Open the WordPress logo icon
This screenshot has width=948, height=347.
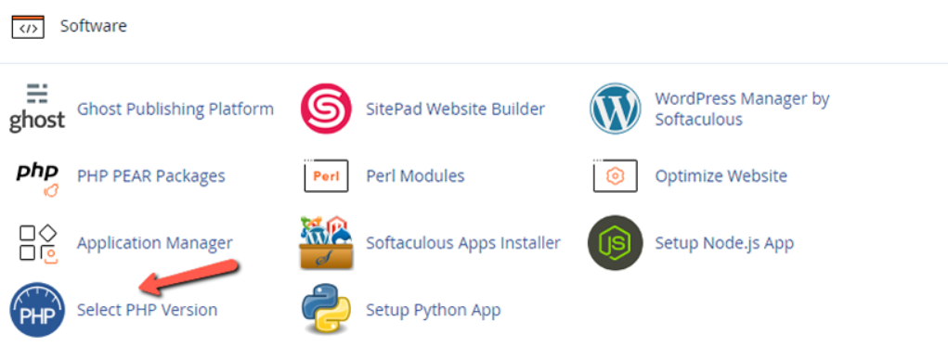(615, 109)
